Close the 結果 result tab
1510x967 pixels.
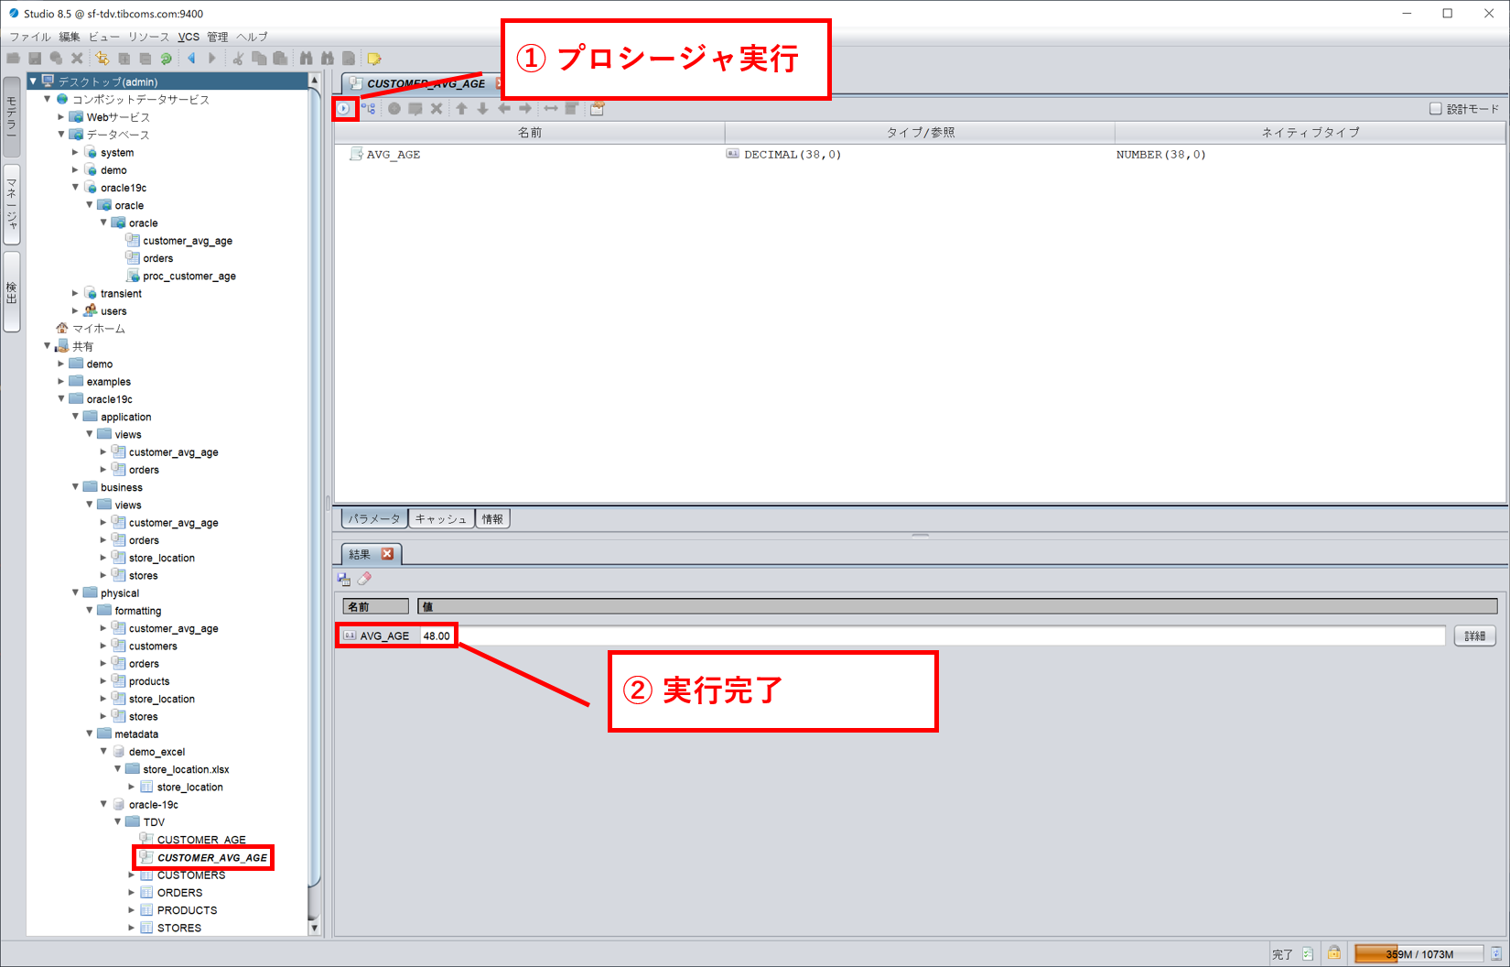pyautogui.click(x=388, y=554)
